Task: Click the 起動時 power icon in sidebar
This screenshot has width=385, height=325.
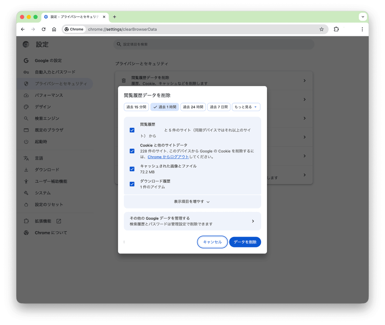Action: click(x=26, y=141)
